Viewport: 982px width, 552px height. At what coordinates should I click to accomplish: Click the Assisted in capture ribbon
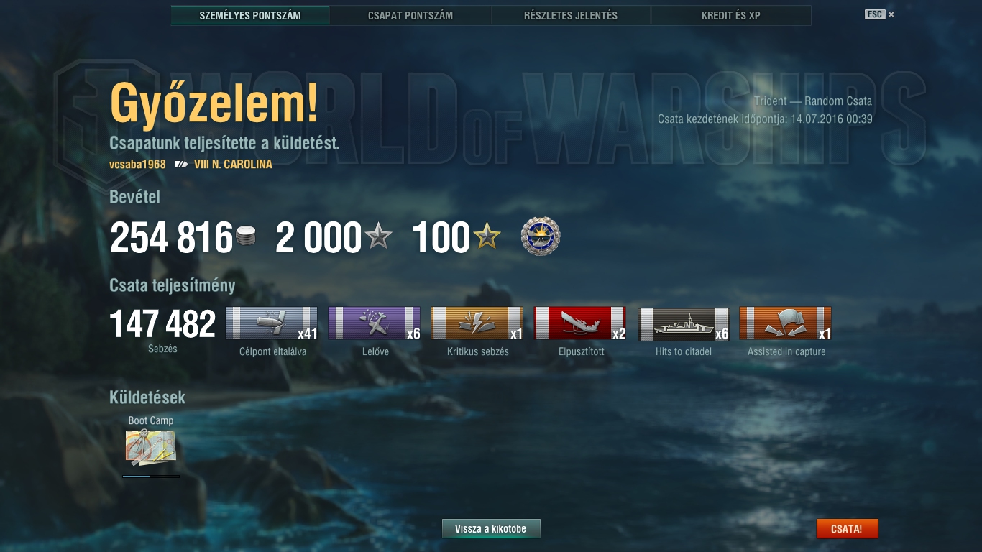786,323
